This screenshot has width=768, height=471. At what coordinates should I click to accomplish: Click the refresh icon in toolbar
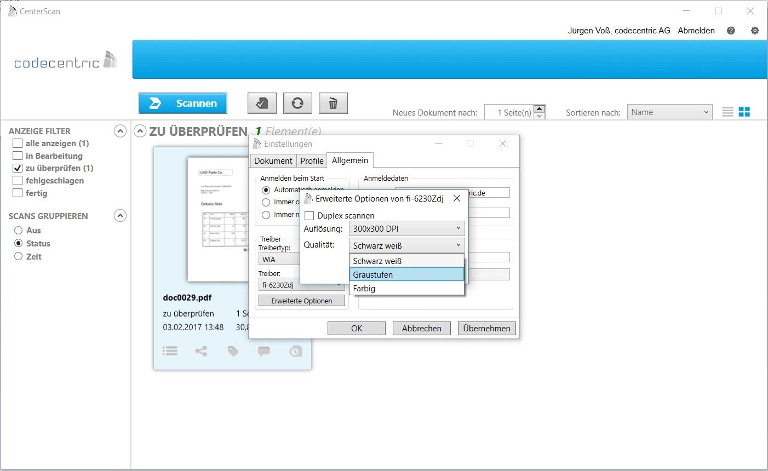[x=297, y=103]
